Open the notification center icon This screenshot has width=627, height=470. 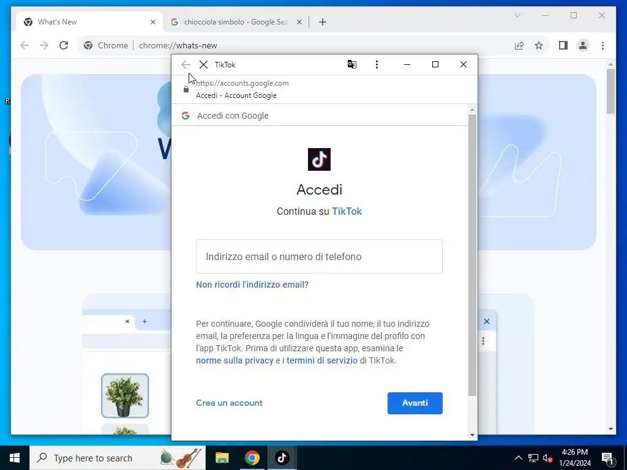pos(608,458)
